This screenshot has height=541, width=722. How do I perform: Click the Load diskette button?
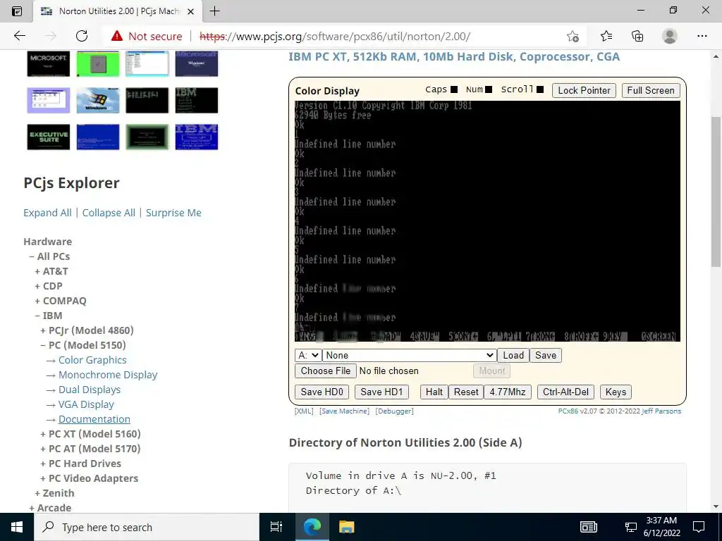coord(513,355)
